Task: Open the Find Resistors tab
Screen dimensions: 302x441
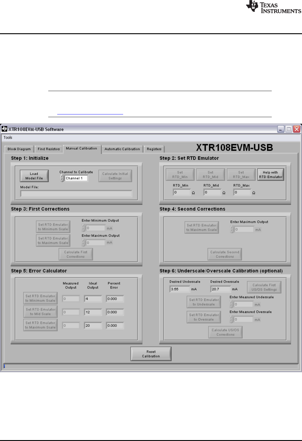Action: click(x=49, y=149)
